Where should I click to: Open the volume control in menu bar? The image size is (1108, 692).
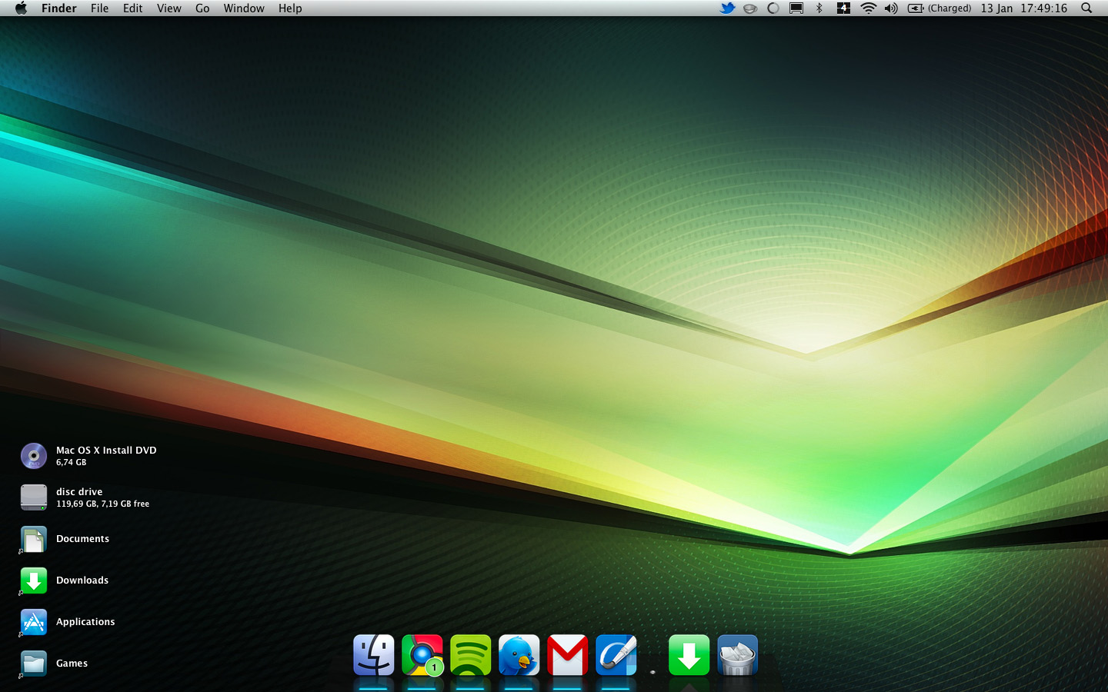pyautogui.click(x=891, y=8)
